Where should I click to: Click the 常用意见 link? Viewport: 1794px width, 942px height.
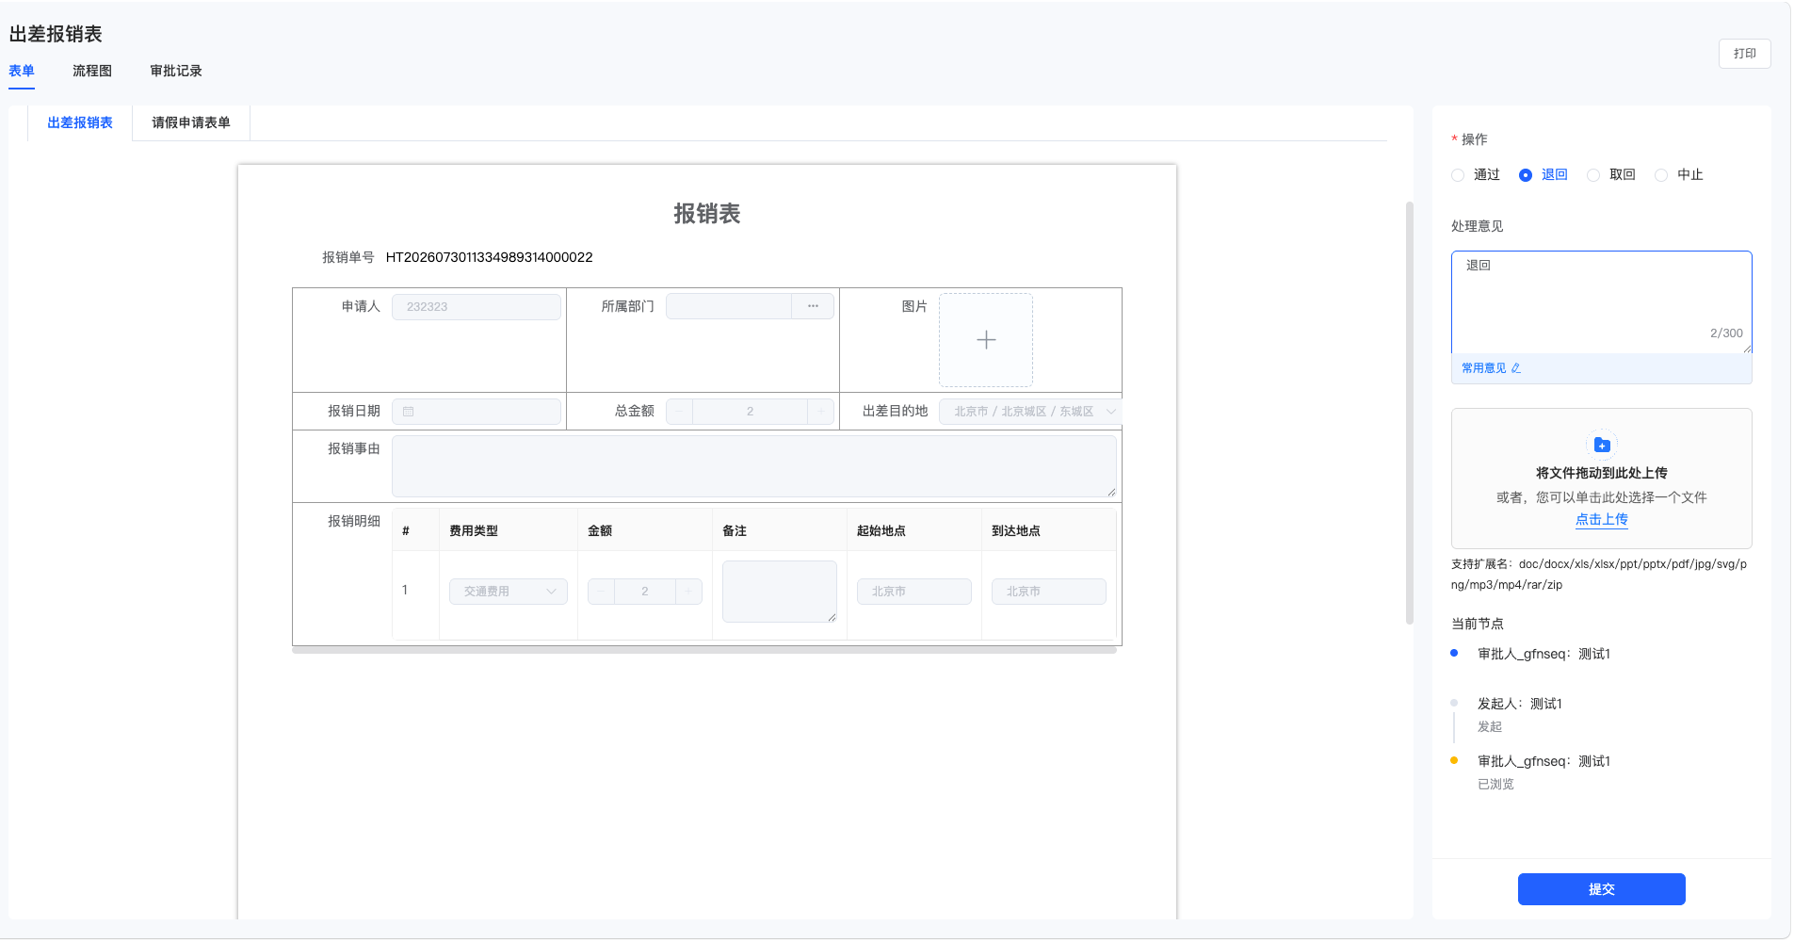[x=1483, y=368]
